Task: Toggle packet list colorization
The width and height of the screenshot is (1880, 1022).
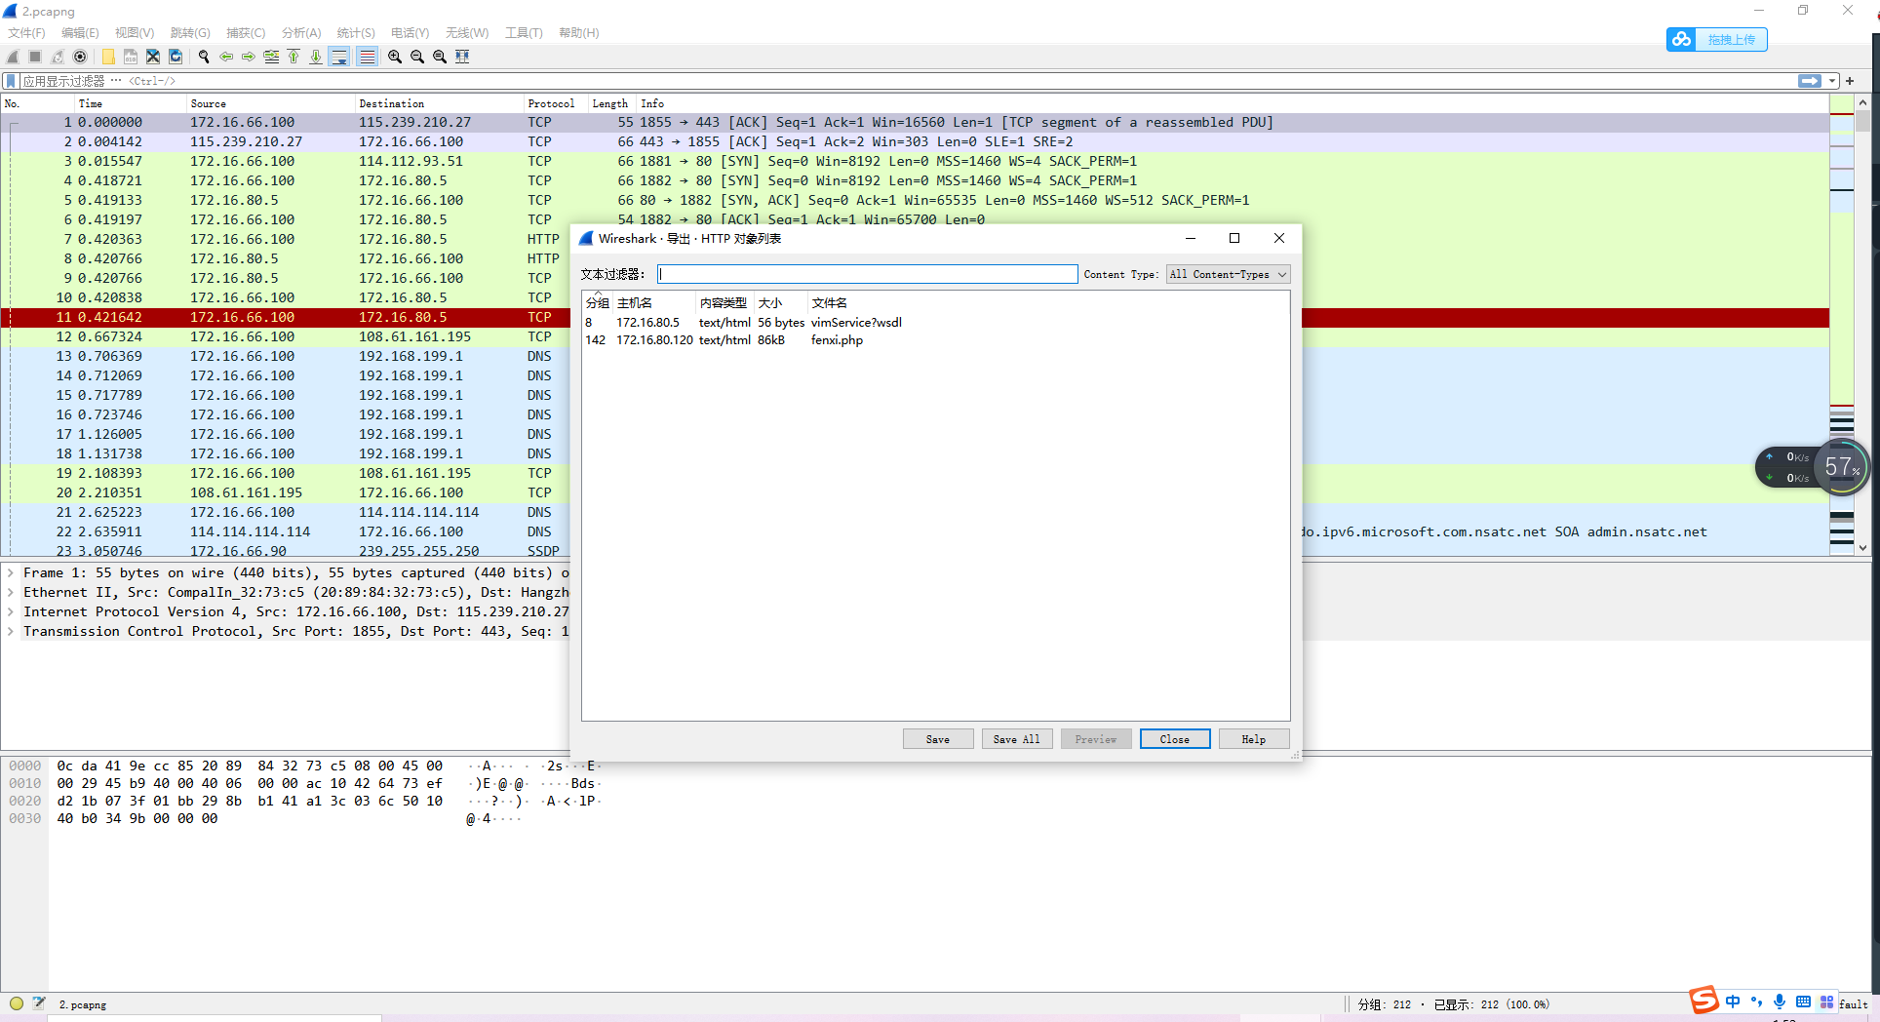Action: tap(367, 56)
